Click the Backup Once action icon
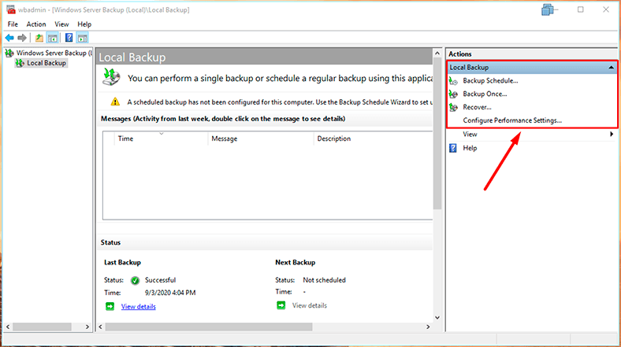The height and width of the screenshot is (347, 621). tap(453, 94)
